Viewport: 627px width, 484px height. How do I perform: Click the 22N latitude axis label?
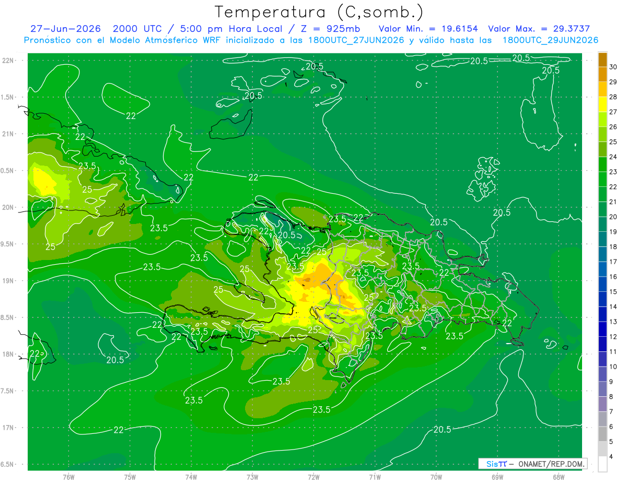(x=8, y=61)
